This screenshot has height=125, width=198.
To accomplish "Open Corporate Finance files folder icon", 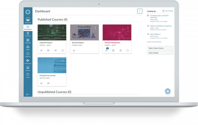I will (x=63, y=50).
